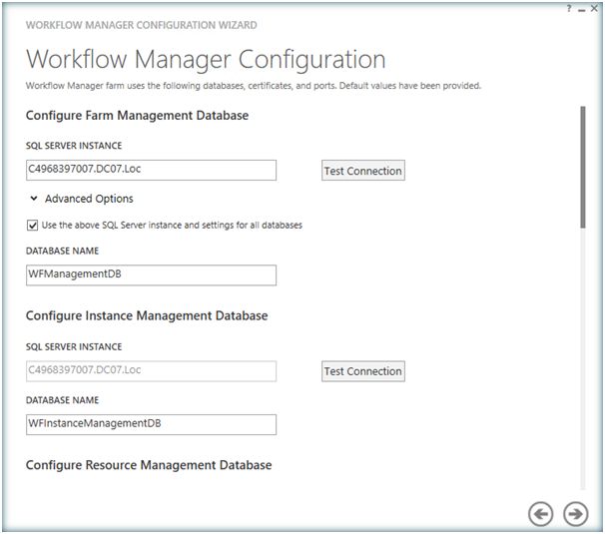Click the Configure Resource Management Database heading

coord(149,465)
